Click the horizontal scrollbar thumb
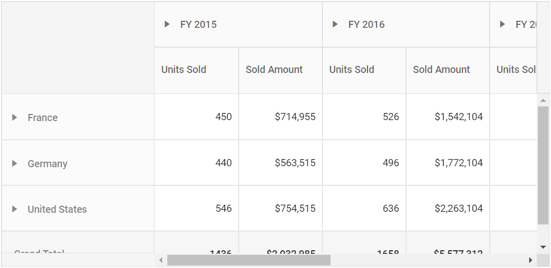The image size is (551, 268). [x=249, y=260]
